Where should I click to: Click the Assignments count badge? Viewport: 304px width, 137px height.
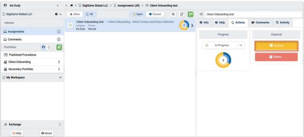click(x=59, y=31)
